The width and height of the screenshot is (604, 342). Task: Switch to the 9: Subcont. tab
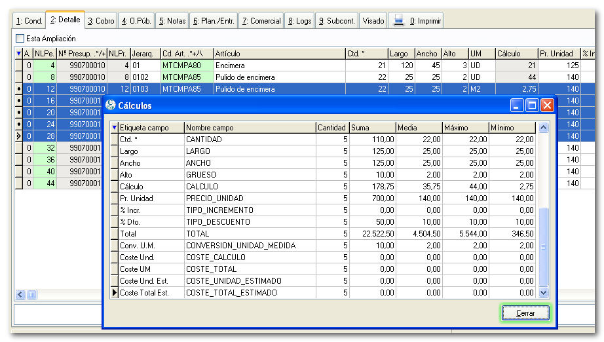tap(337, 21)
